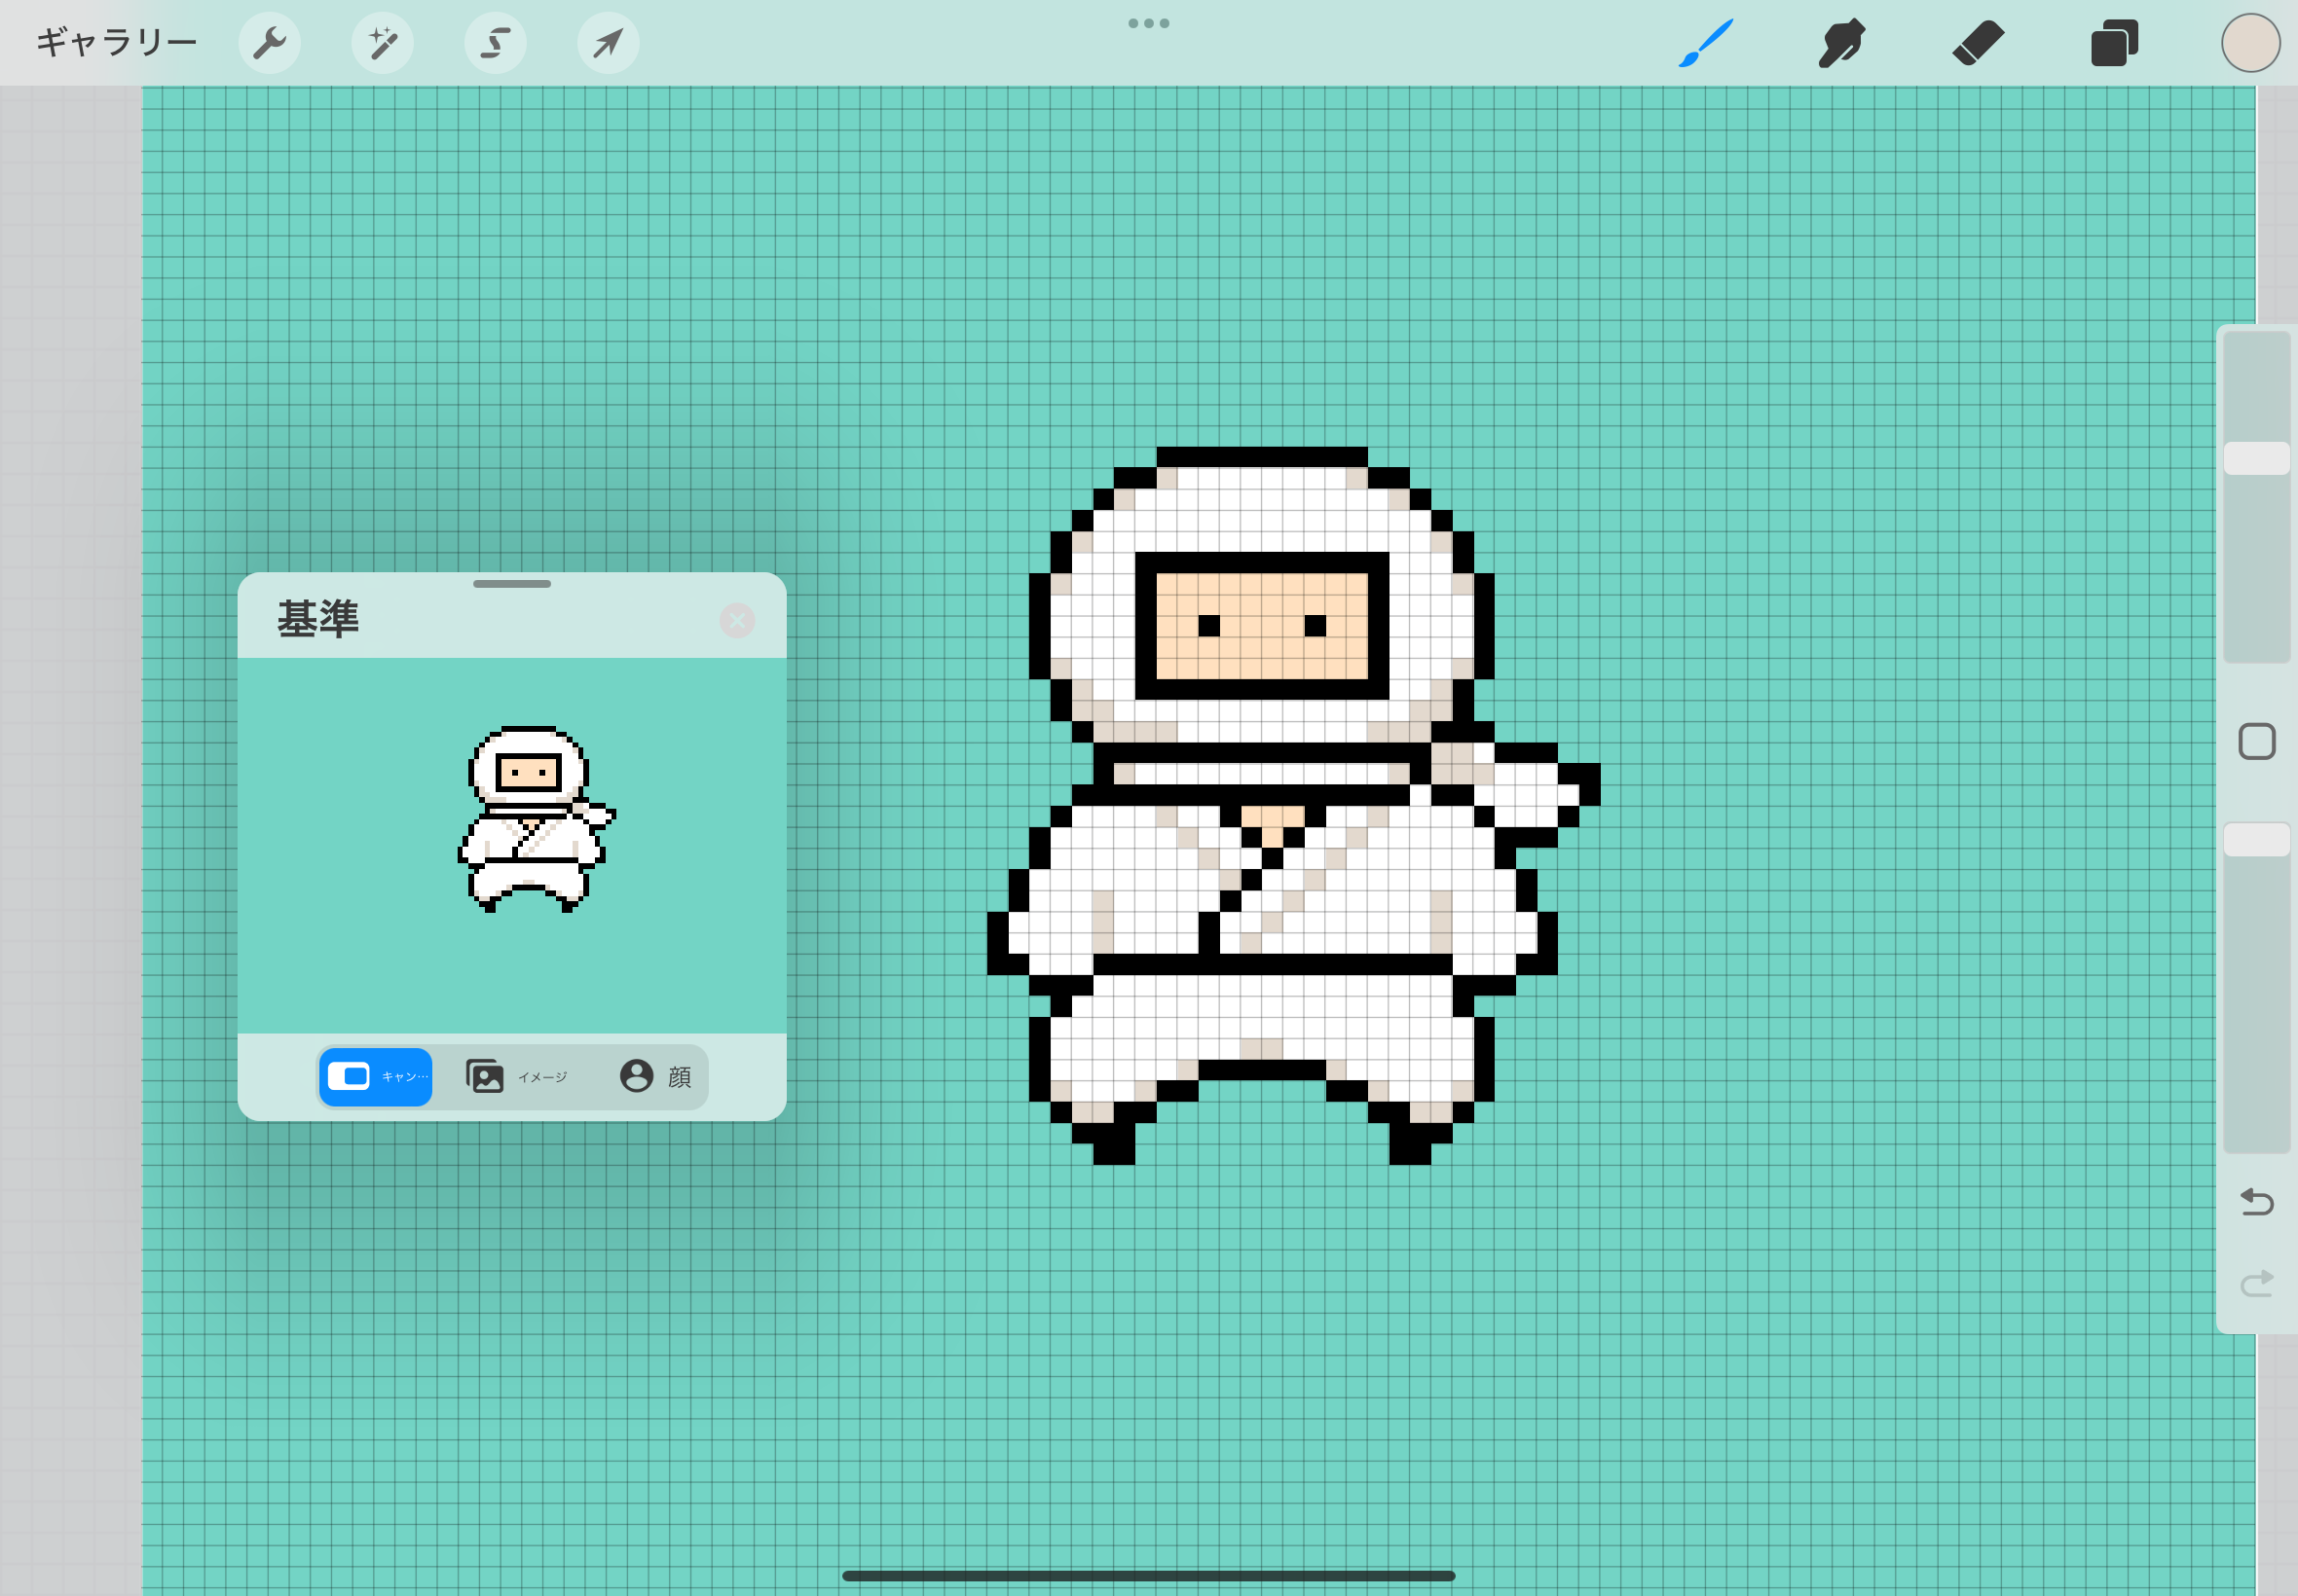Open the active color swatch
2298x1596 pixels.
(2251, 43)
